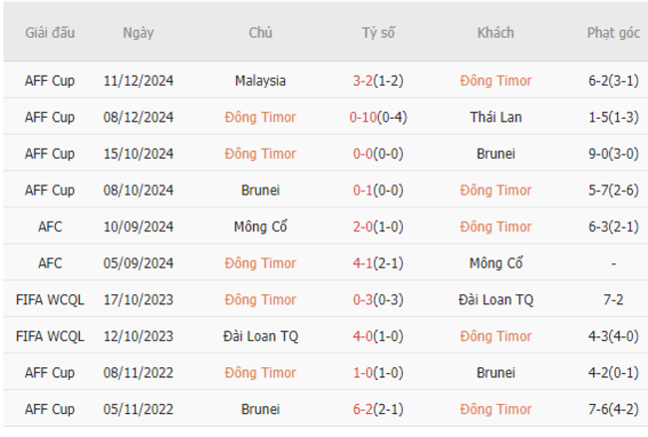Select AFC league on 10/09/2024 row

(x=50, y=226)
